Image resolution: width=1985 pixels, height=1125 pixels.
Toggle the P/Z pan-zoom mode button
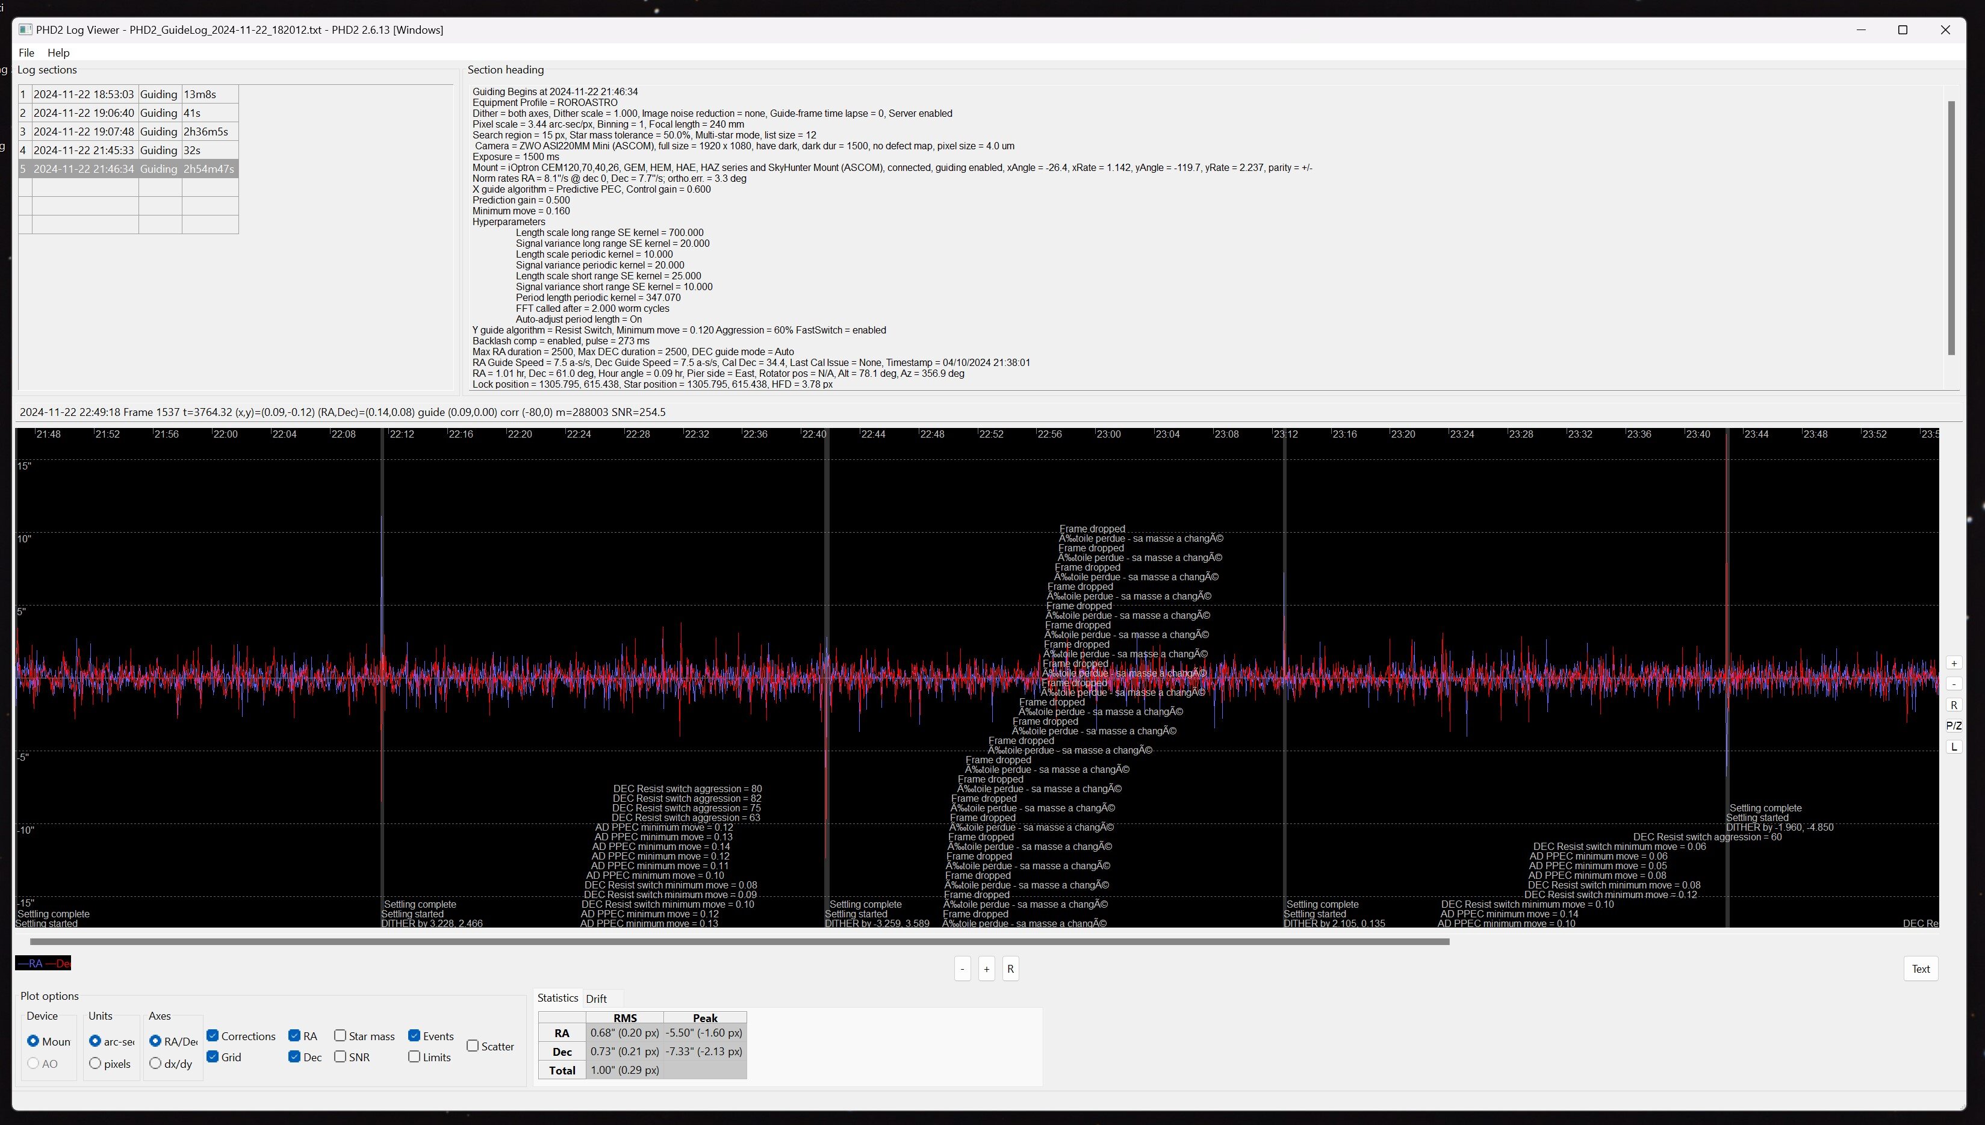pos(1953,727)
